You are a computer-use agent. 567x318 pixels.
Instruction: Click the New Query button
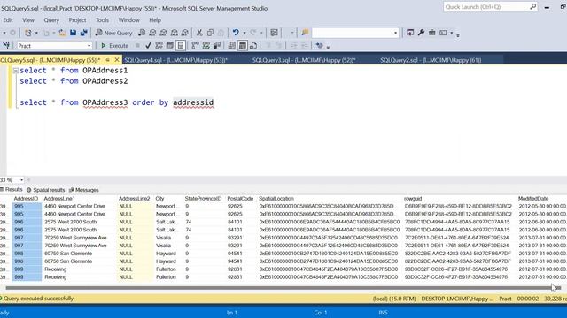click(114, 33)
